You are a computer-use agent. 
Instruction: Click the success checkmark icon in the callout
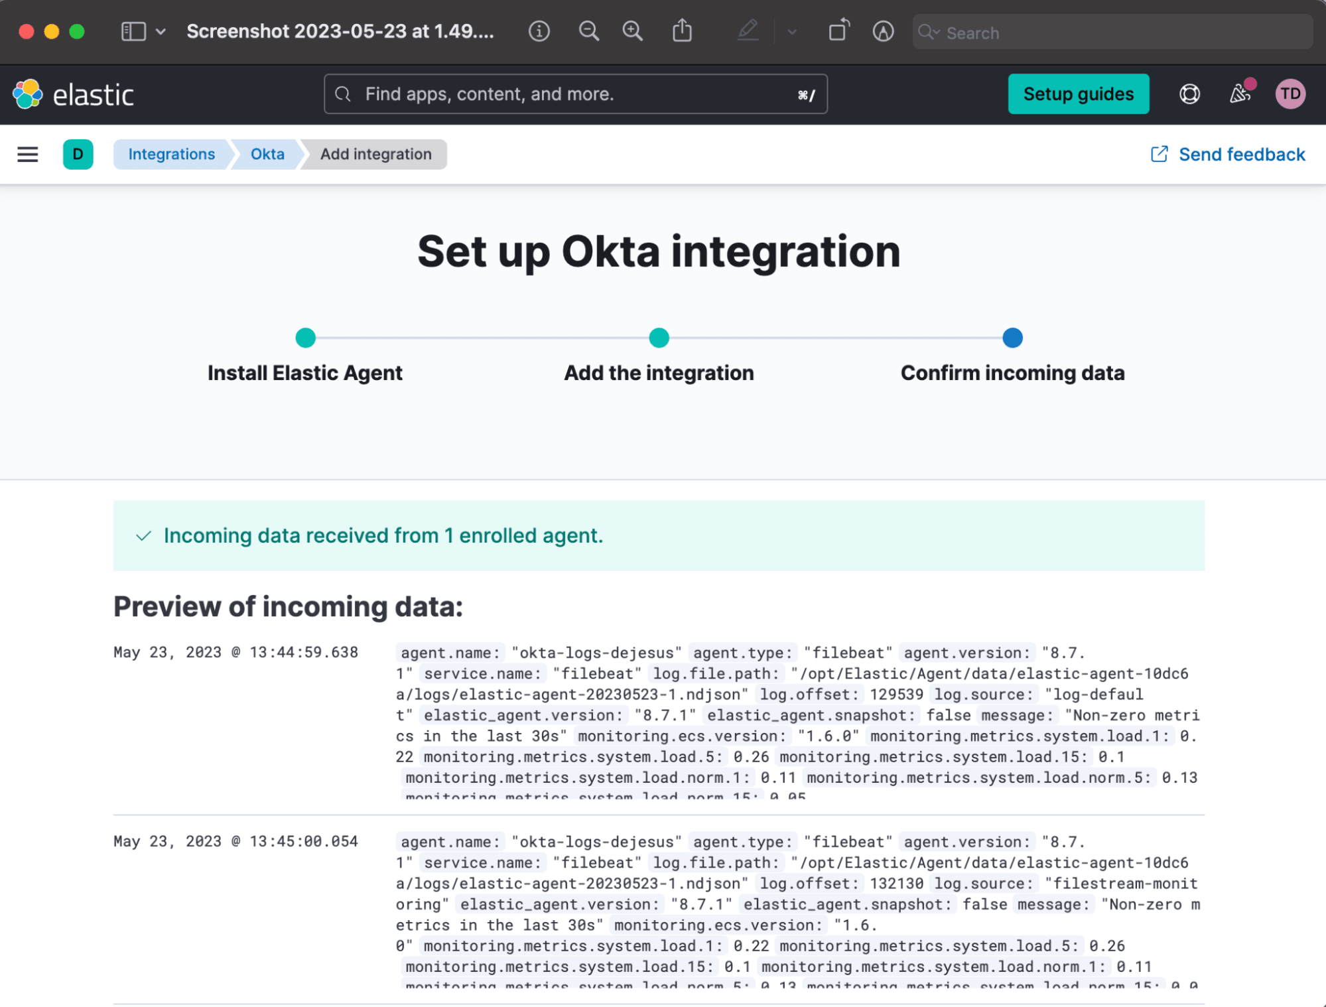[143, 536]
